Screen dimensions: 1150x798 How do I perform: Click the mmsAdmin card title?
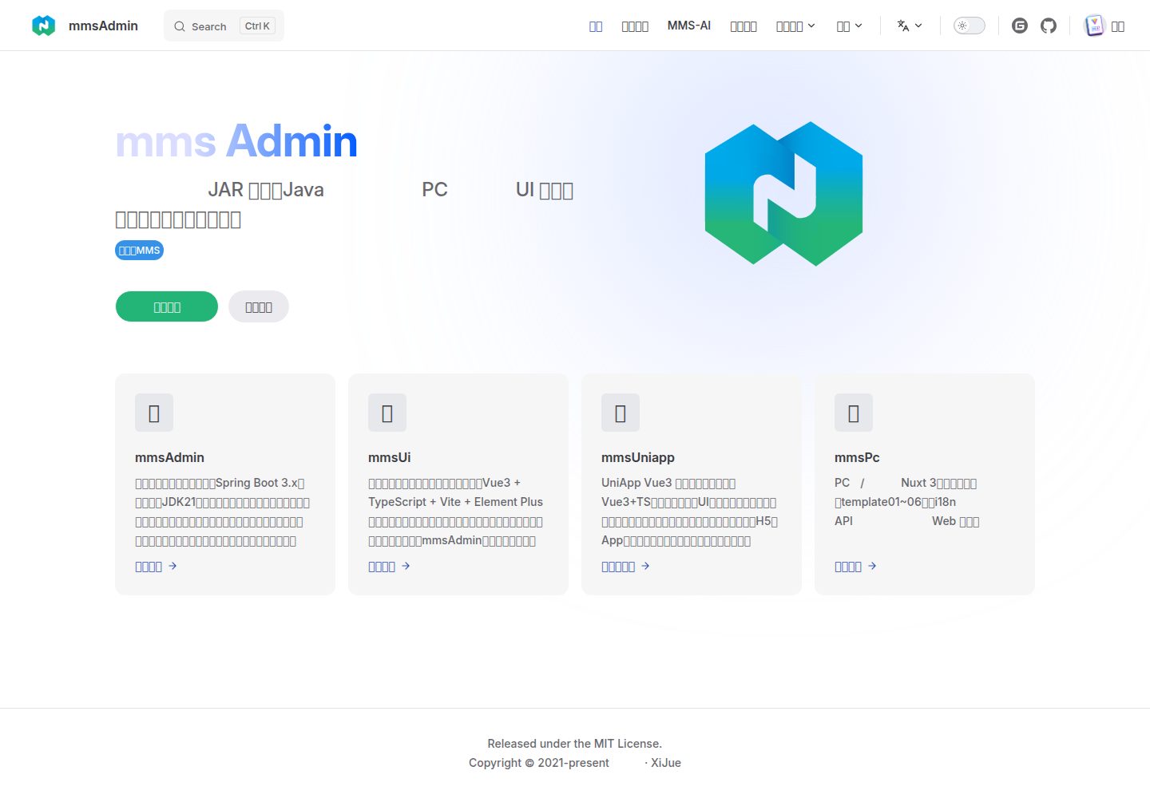169,457
